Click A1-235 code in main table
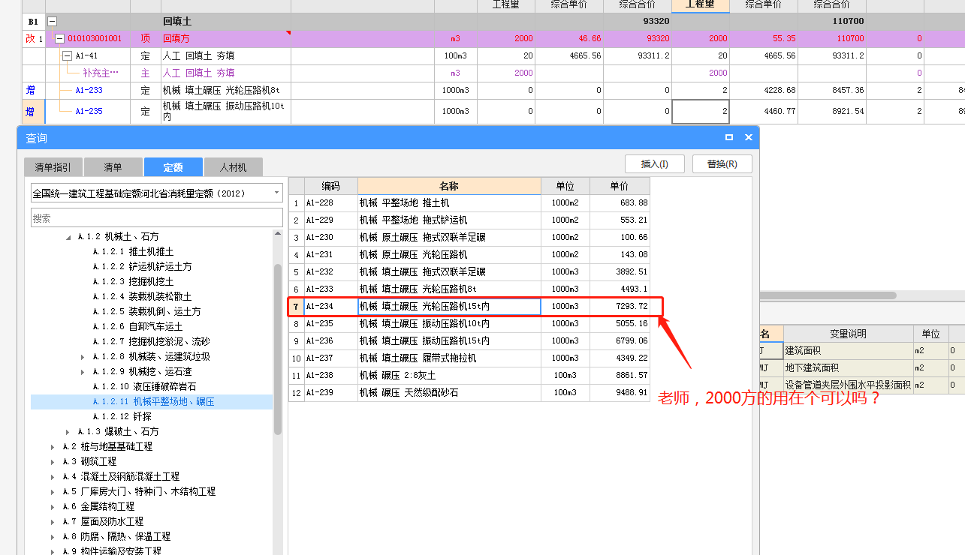This screenshot has width=965, height=555. pyautogui.click(x=89, y=111)
